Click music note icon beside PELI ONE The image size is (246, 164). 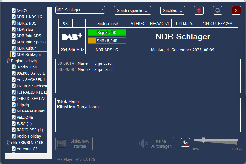14,117
